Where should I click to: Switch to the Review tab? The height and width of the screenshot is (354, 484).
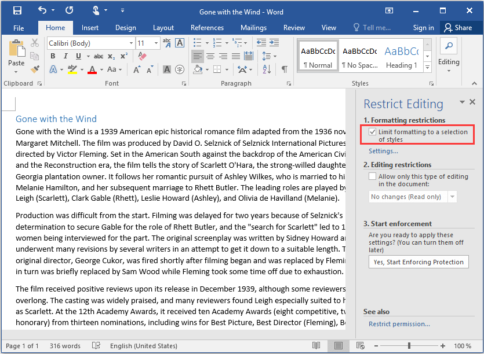point(294,28)
